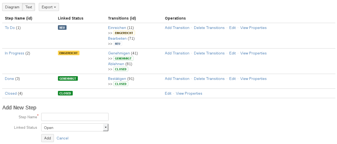Click the yellow EINGEREICHT linked status badge
Image resolution: width=337 pixels, height=144 pixels.
69,53
